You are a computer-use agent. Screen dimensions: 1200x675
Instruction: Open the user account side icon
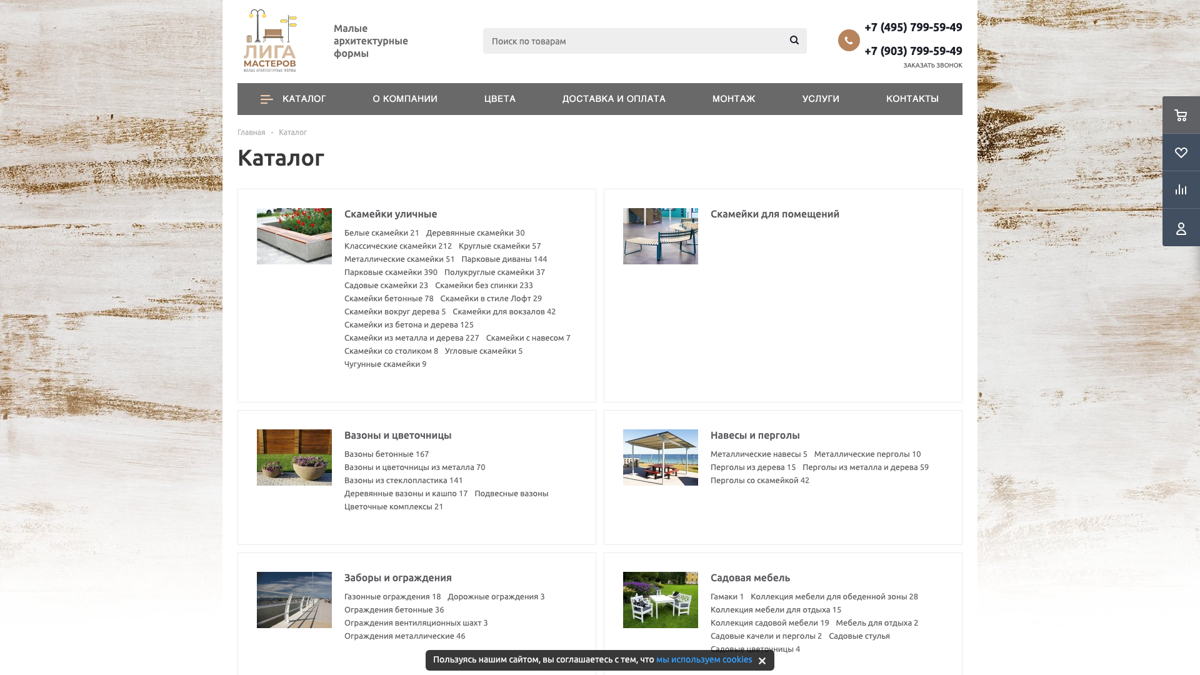click(1181, 227)
